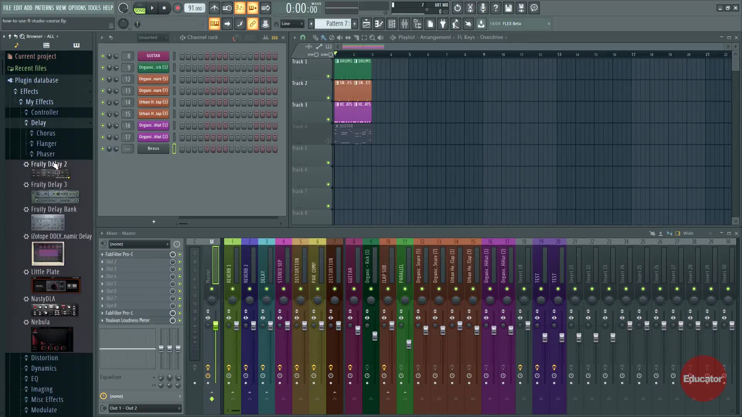Open the TOOLS menu
The image size is (742, 417).
(94, 8)
